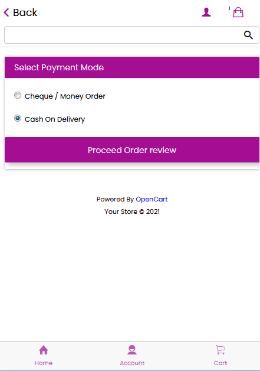Click the cart item count badge
The image size is (260, 371).
click(x=229, y=8)
